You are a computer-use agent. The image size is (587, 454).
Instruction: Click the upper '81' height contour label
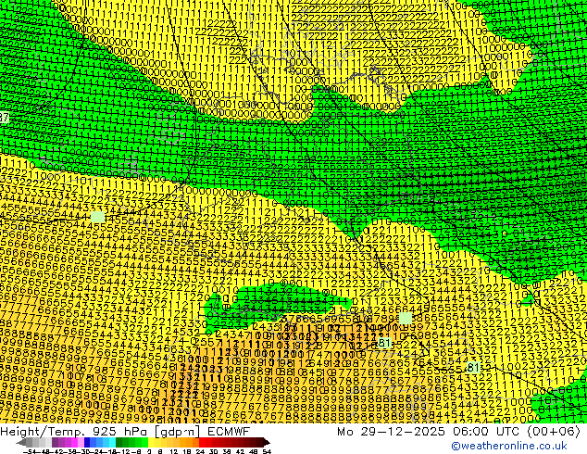pos(383,343)
